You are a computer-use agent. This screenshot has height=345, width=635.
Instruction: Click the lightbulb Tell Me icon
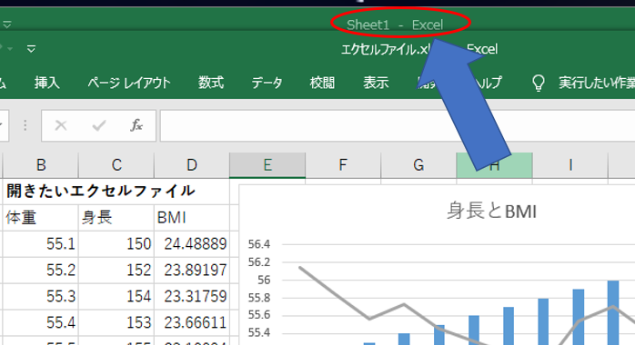click(x=539, y=83)
